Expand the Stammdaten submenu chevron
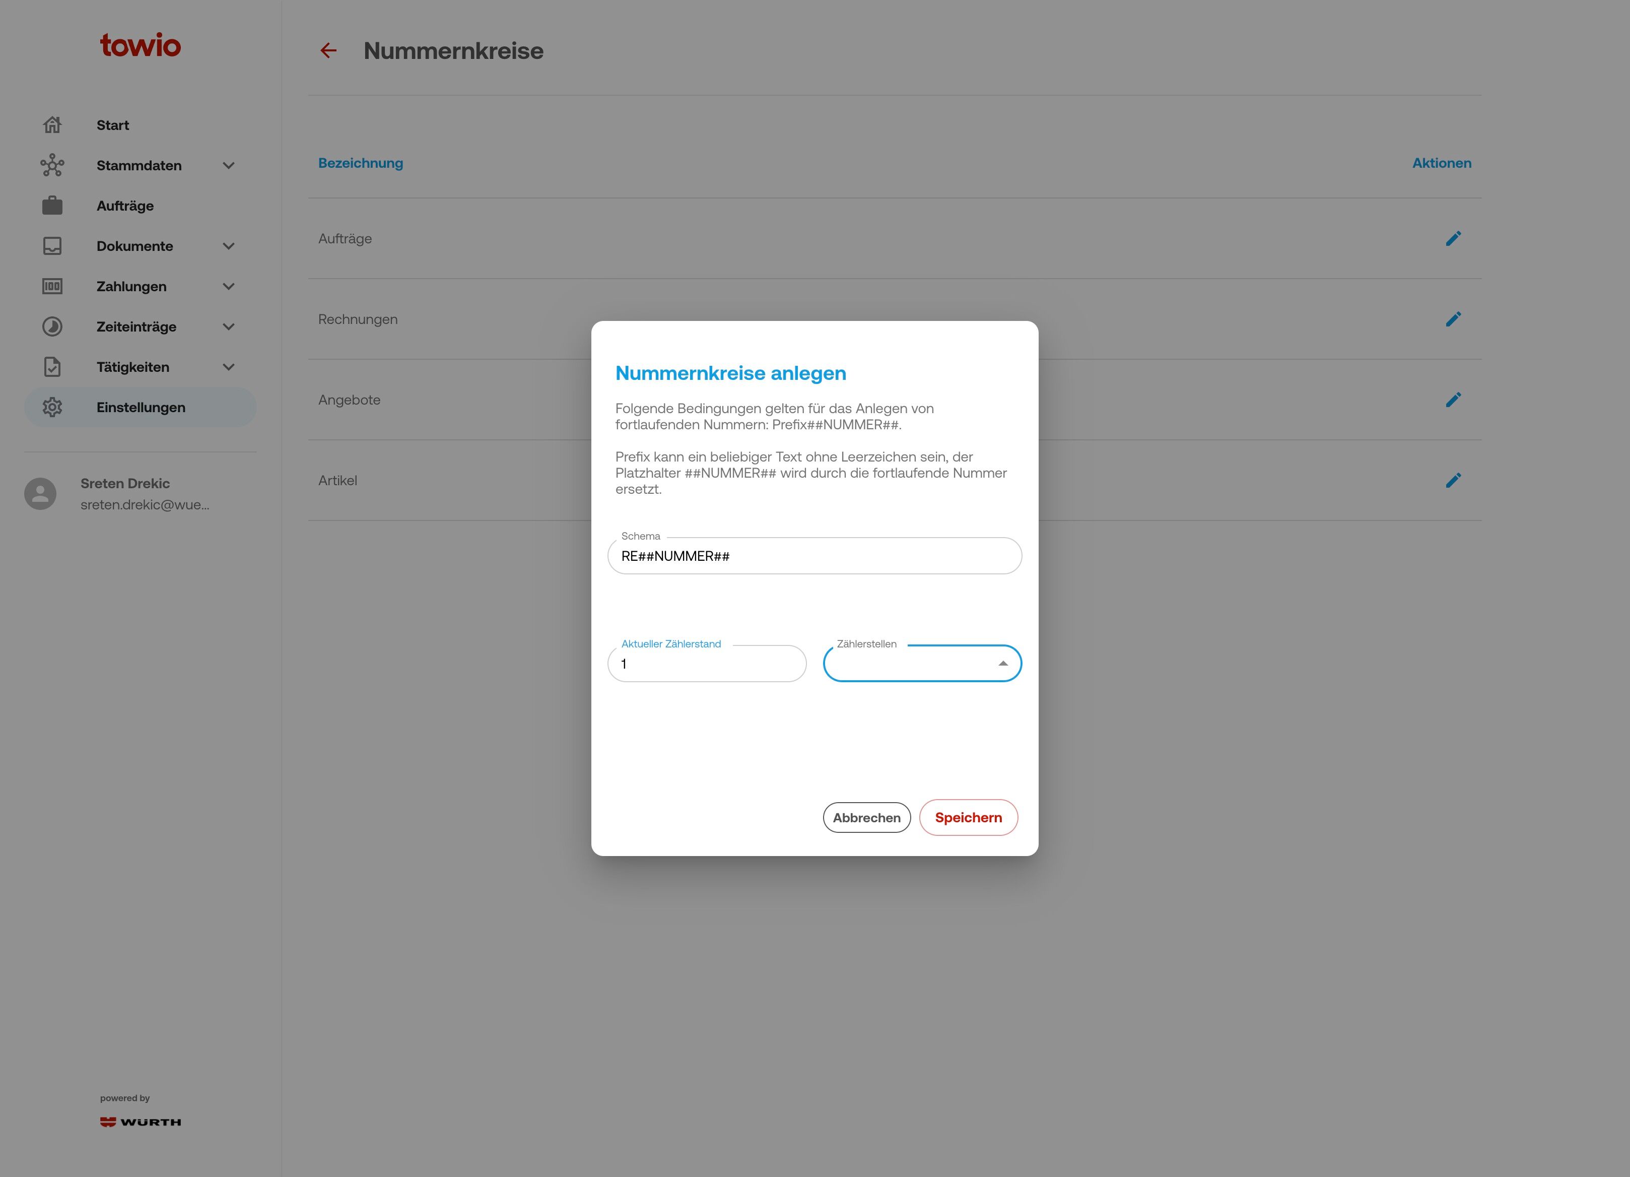This screenshot has width=1630, height=1177. click(229, 165)
